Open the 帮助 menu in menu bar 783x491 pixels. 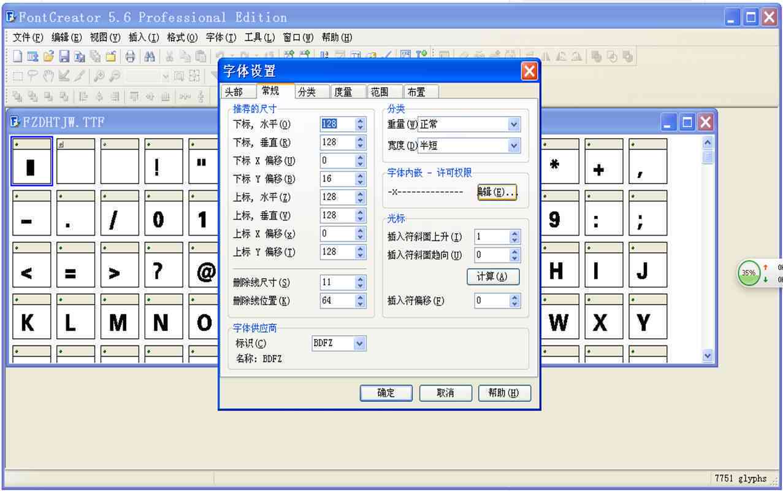(x=337, y=37)
